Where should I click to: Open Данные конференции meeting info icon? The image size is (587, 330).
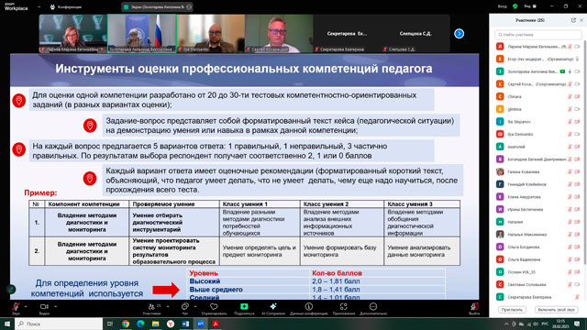tap(309, 306)
